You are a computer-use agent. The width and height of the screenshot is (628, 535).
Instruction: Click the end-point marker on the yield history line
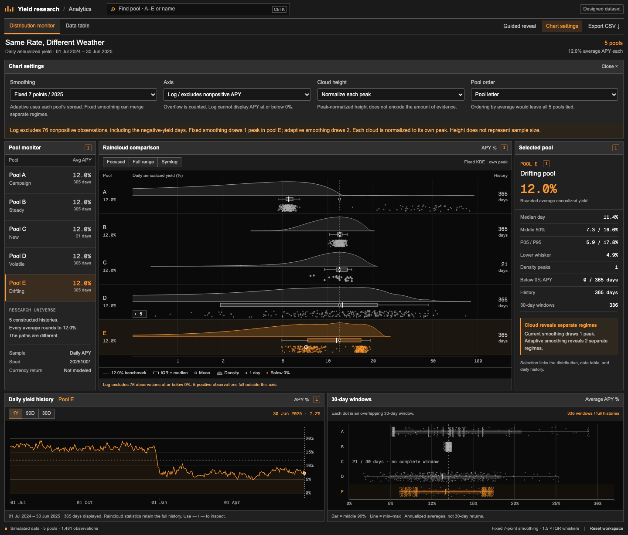pyautogui.click(x=304, y=473)
